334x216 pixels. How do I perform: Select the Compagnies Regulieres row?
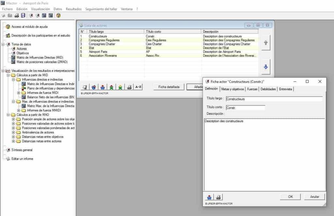[x=168, y=40]
